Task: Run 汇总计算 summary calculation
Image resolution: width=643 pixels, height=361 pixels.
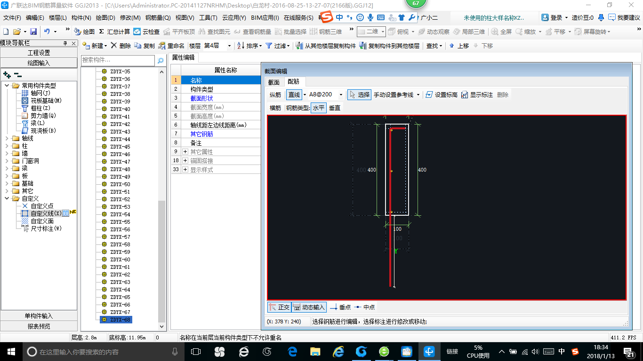Action: click(x=114, y=31)
